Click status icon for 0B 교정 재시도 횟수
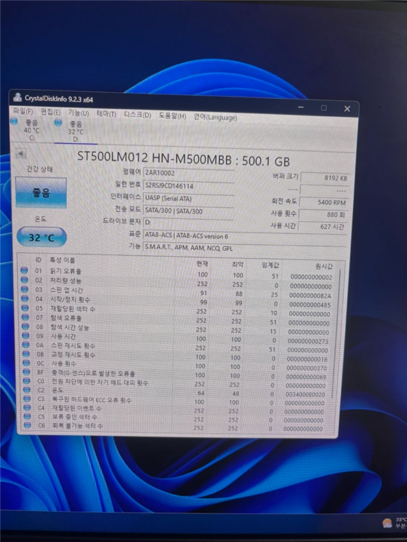Viewport: 407px width, 542px height. (x=26, y=353)
